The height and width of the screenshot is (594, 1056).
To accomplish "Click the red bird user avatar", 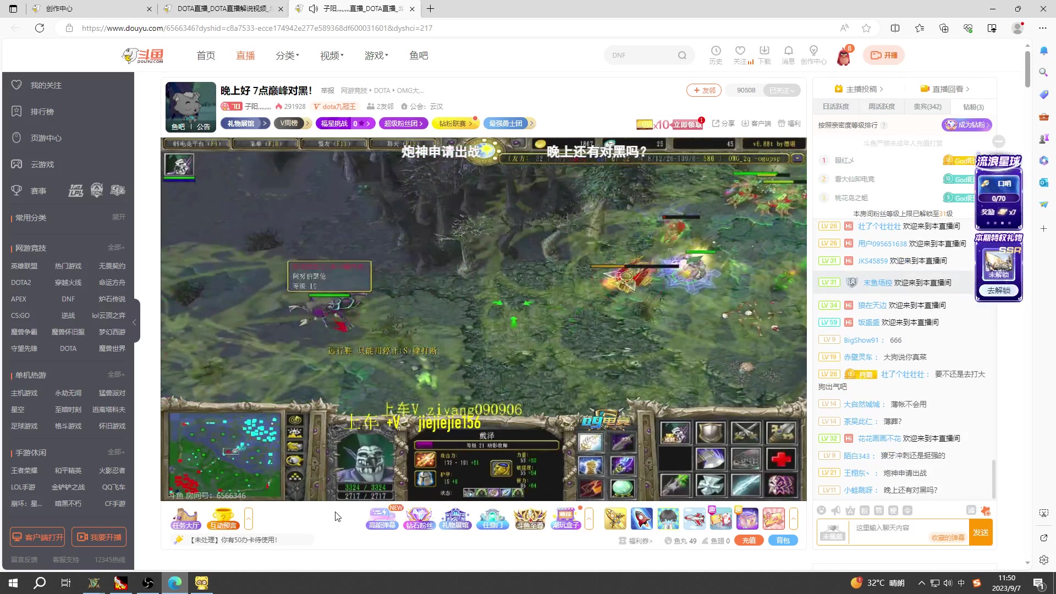I will click(844, 56).
